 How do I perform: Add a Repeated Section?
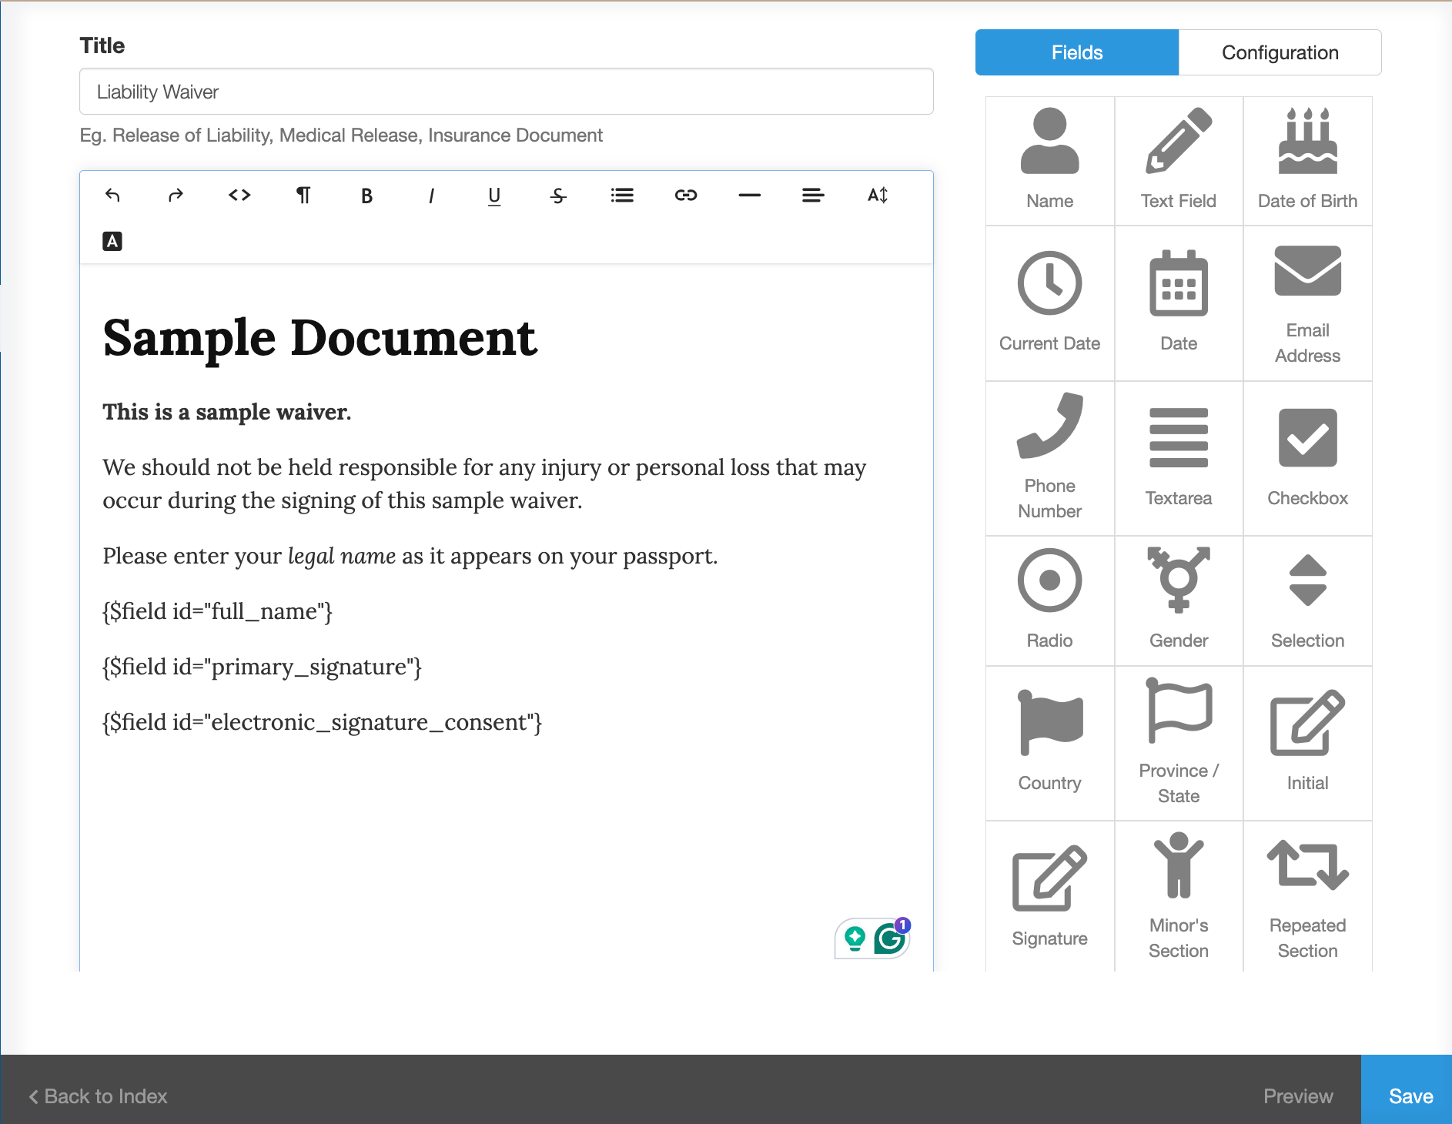pos(1308,896)
